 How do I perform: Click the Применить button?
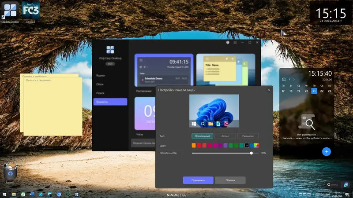(x=198, y=180)
